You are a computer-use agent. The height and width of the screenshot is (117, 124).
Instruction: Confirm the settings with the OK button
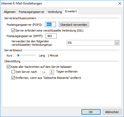[x=91, y=112]
